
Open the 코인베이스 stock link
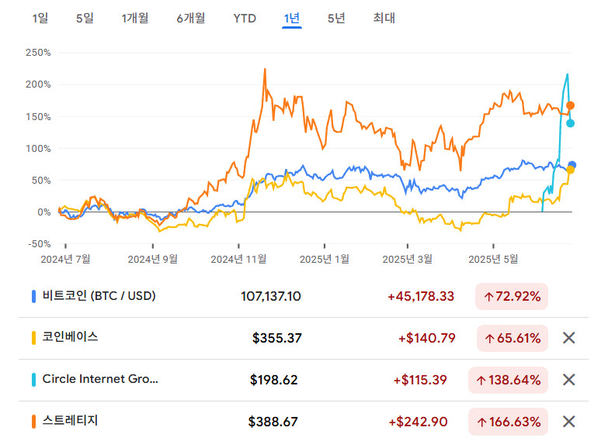[x=70, y=338]
